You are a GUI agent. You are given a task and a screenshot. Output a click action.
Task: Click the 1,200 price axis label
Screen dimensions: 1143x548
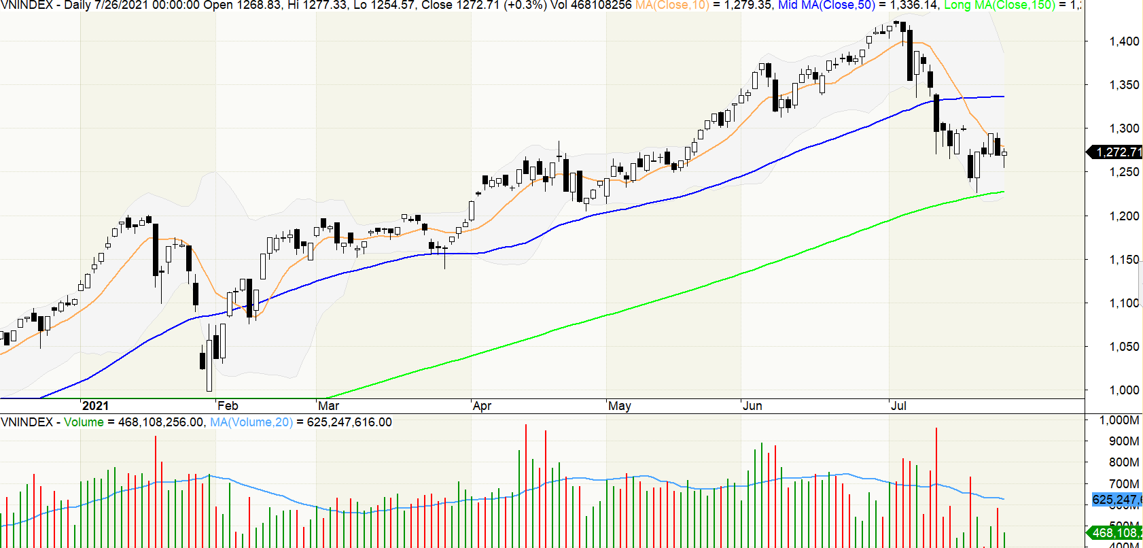coord(1124,216)
